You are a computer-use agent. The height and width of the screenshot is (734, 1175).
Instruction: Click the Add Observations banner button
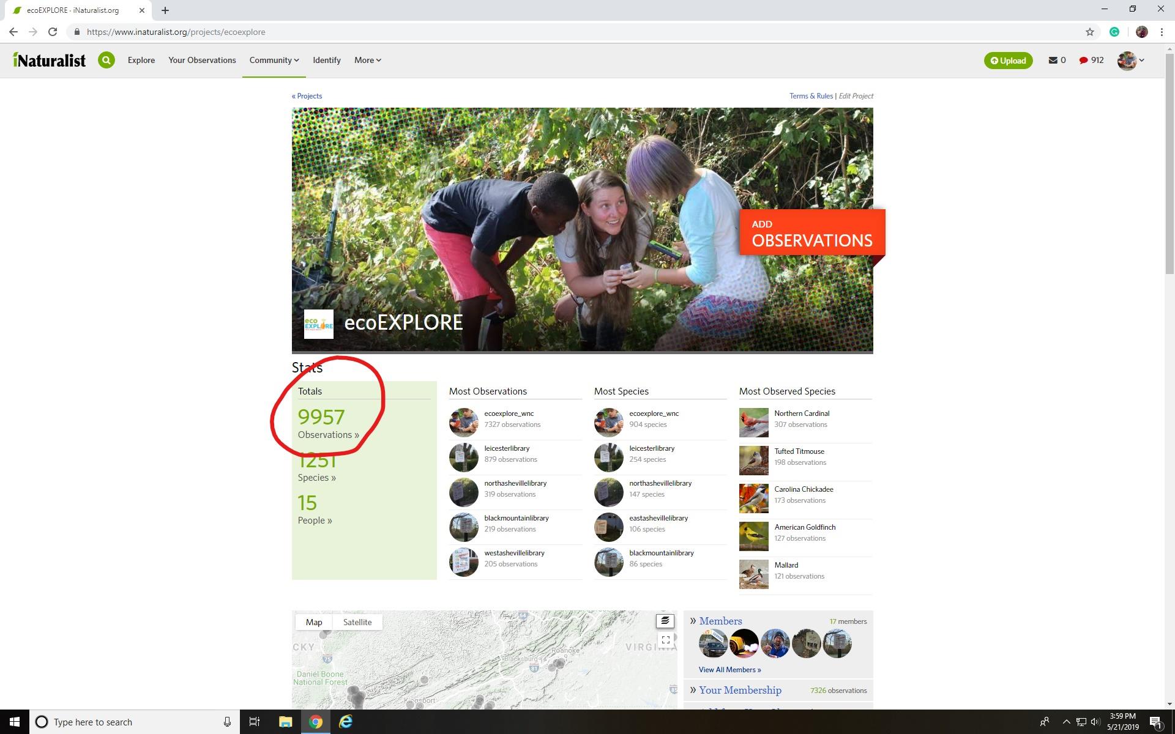[x=812, y=233]
